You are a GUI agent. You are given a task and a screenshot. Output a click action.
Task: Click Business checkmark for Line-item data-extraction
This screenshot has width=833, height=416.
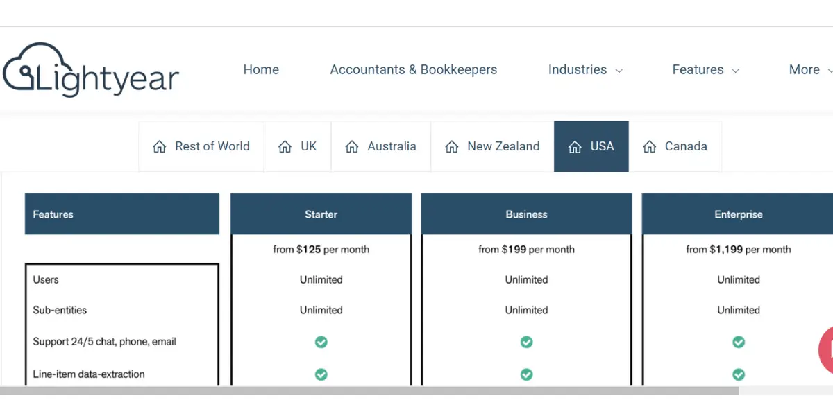pyautogui.click(x=527, y=374)
